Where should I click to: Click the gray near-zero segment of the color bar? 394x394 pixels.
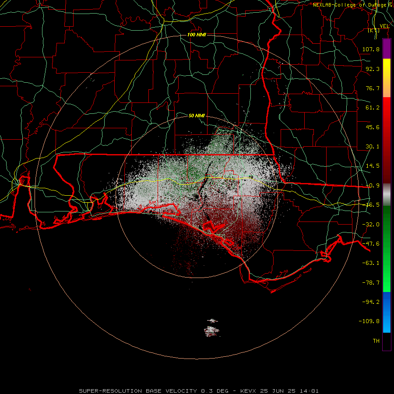pyautogui.click(x=387, y=195)
